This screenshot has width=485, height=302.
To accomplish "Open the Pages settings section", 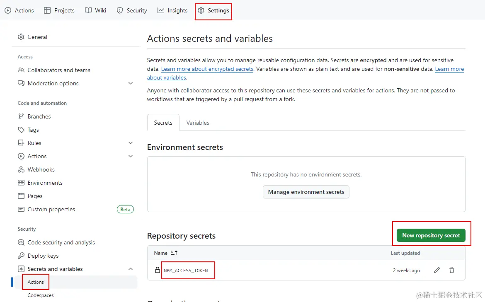I will pyautogui.click(x=35, y=196).
